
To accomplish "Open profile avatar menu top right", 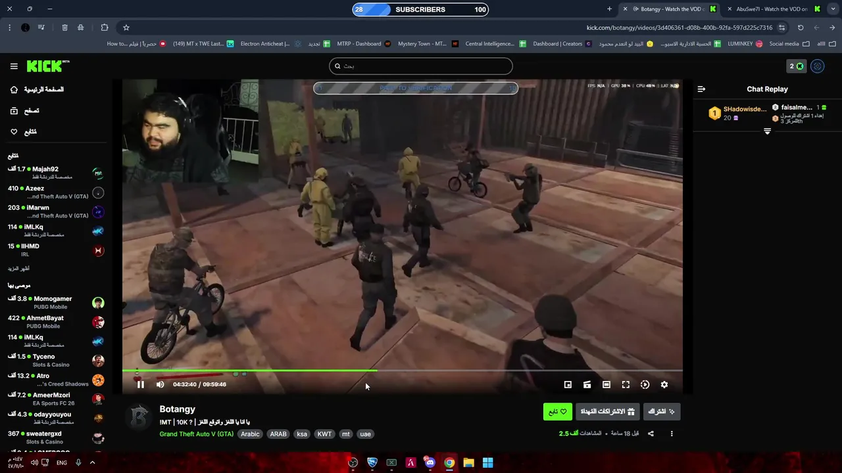I will 818,66.
